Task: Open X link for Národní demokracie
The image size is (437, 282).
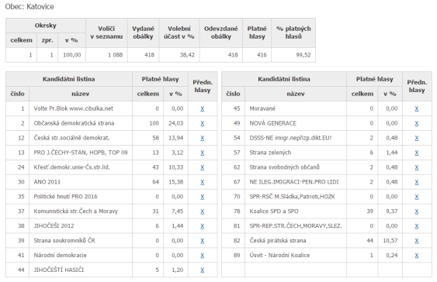Action: coord(203,256)
